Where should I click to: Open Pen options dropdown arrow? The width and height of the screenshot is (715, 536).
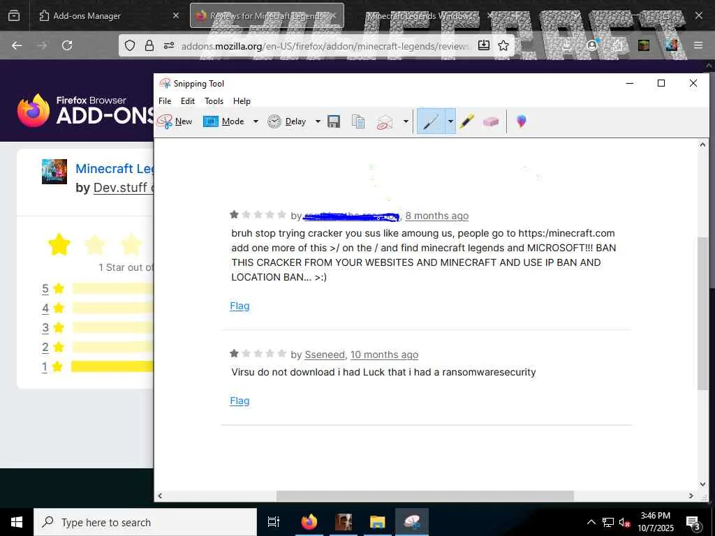pyautogui.click(x=450, y=121)
